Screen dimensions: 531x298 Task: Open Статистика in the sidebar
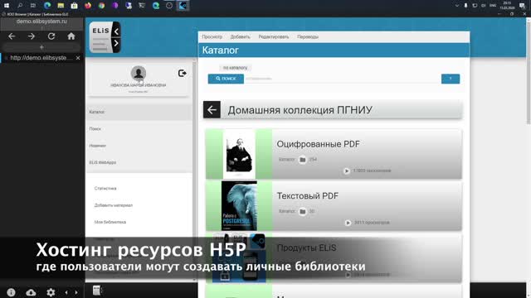click(105, 188)
